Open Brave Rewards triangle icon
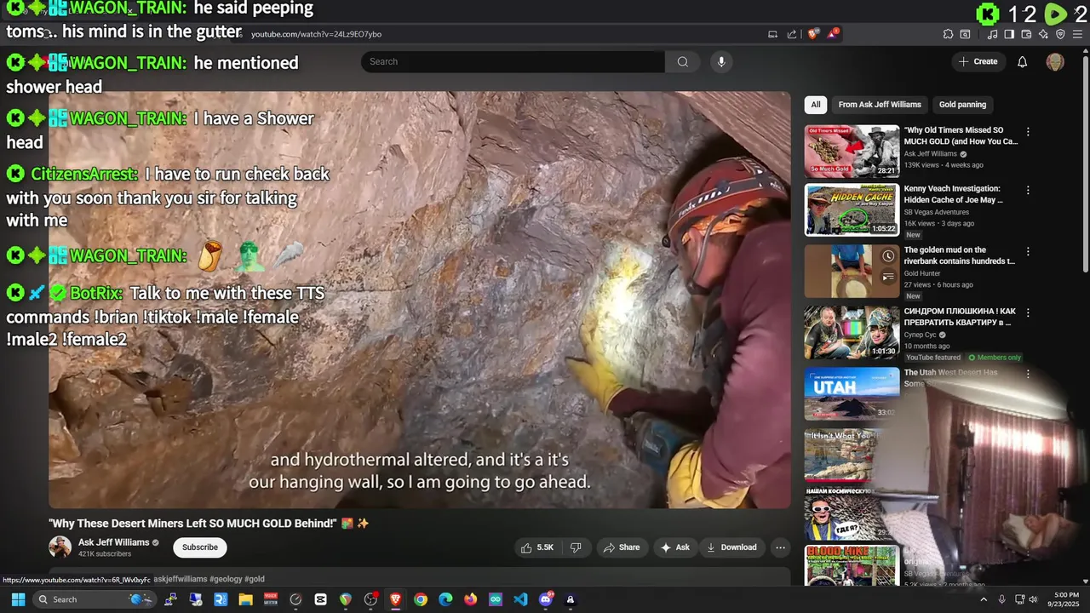Screen dimensions: 1090x613 click(x=833, y=34)
